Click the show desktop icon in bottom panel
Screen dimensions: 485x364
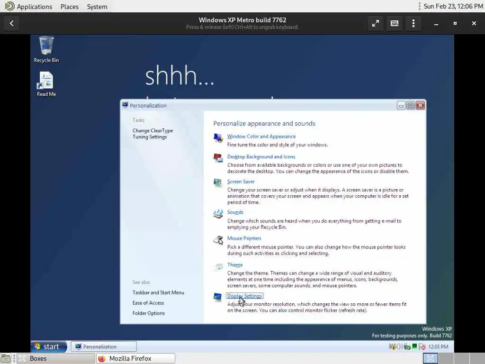[x=6, y=358]
